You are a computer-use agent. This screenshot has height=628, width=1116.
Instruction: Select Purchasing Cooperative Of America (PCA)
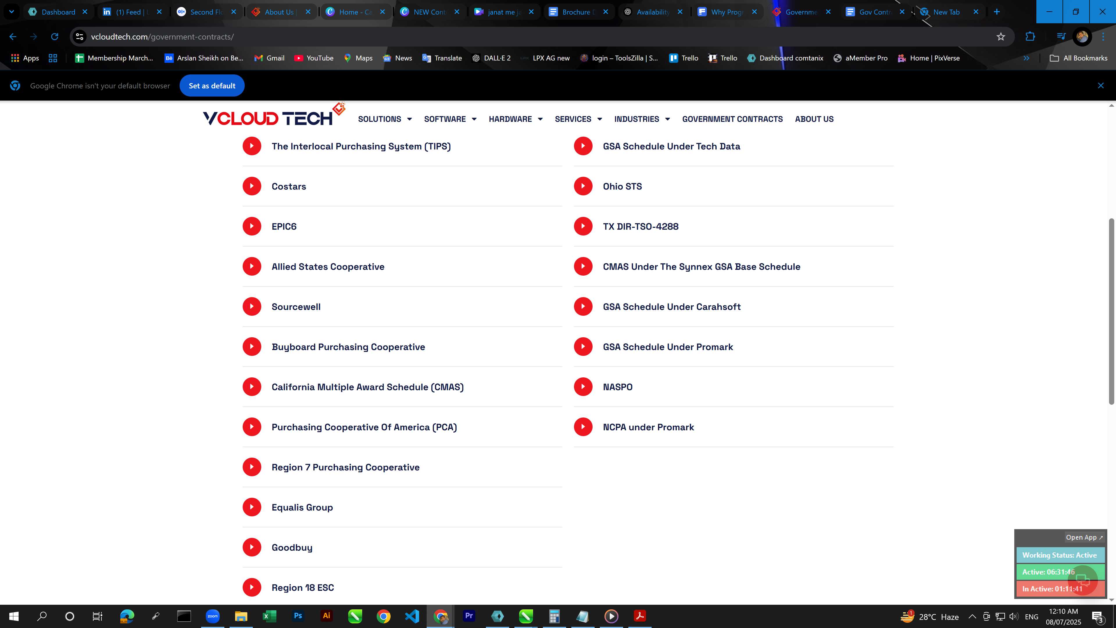[364, 427]
